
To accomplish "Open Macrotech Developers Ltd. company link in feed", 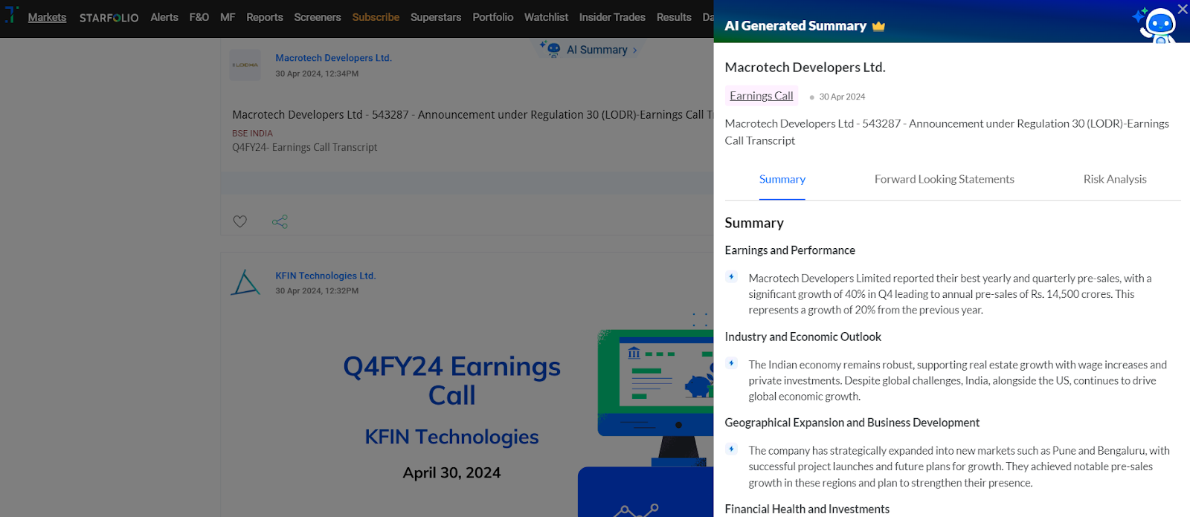I will coord(333,58).
